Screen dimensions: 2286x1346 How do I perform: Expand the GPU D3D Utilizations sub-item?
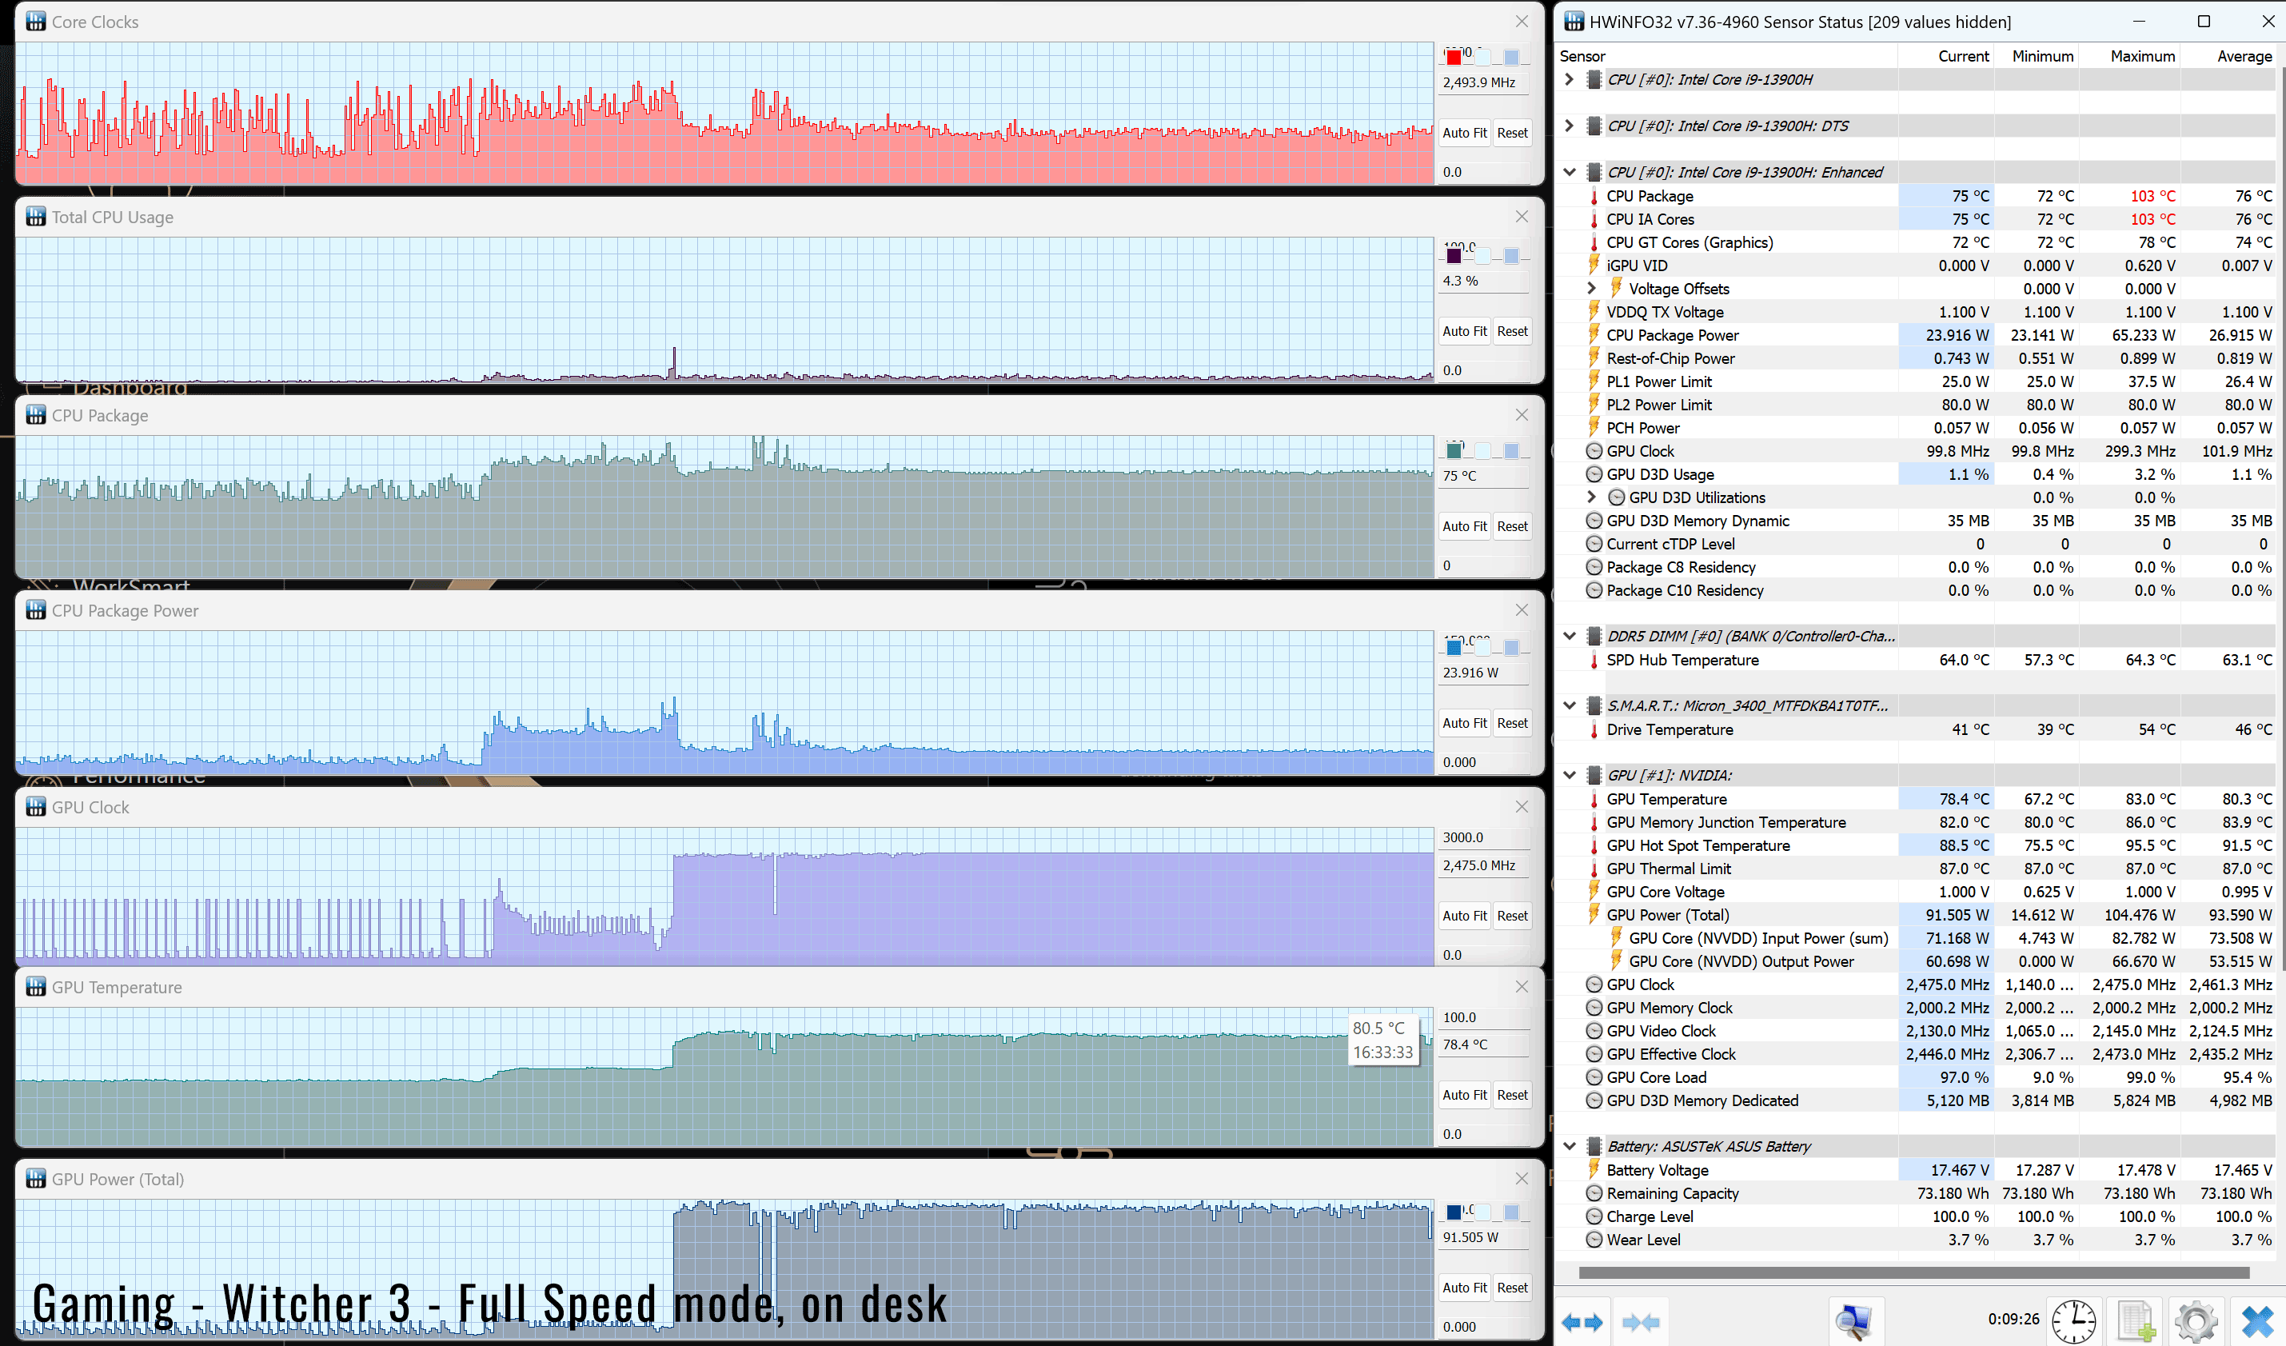coord(1592,497)
